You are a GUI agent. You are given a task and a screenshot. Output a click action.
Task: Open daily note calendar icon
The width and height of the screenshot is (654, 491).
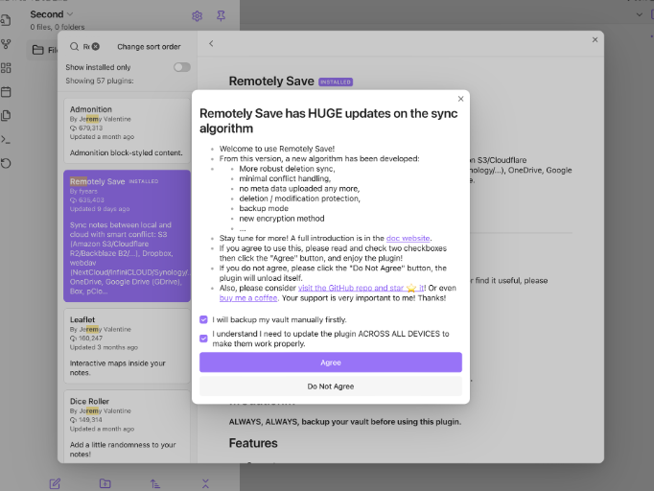(x=6, y=92)
